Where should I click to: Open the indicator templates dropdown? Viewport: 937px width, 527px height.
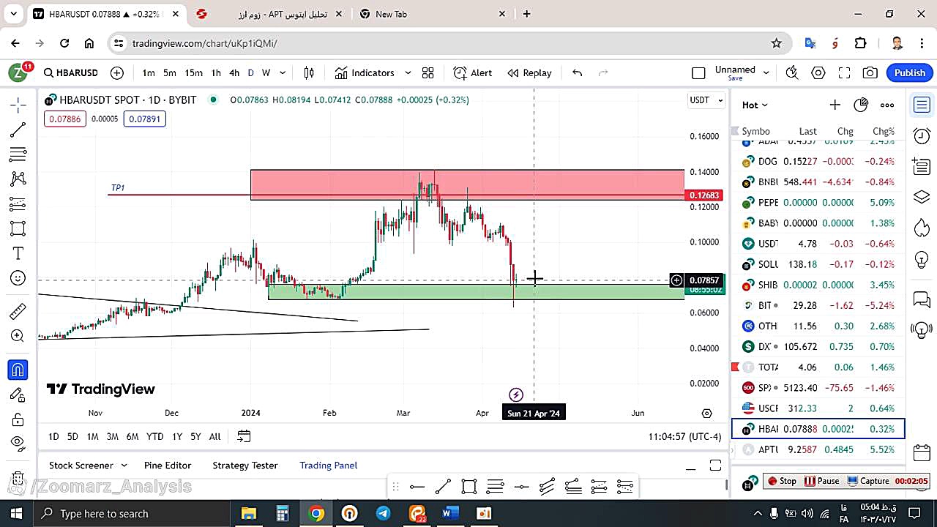pyautogui.click(x=408, y=72)
